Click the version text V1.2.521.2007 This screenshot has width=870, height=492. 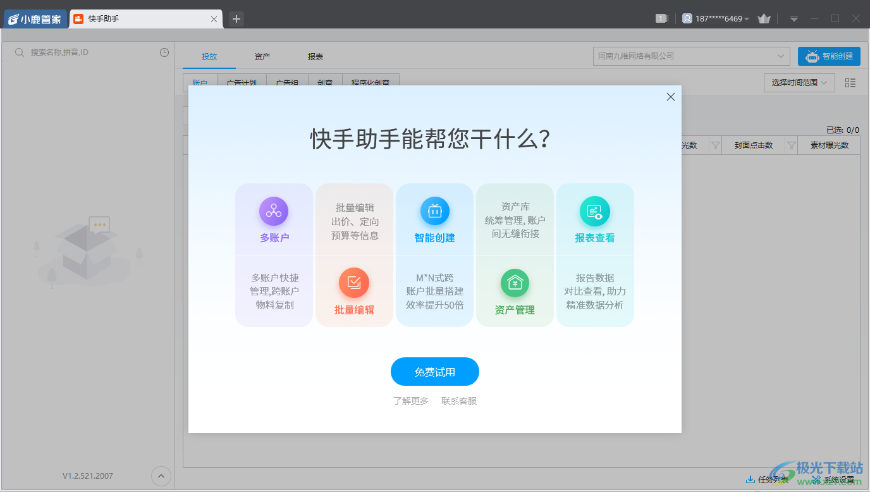[88, 476]
